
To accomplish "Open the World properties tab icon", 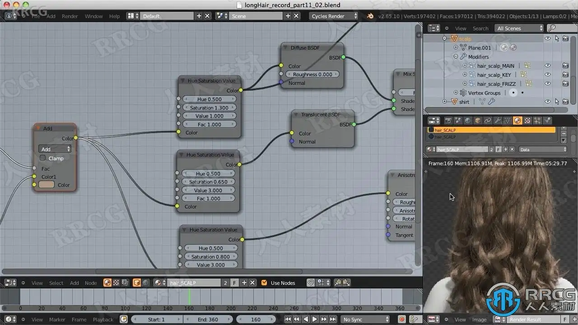I will [x=468, y=121].
